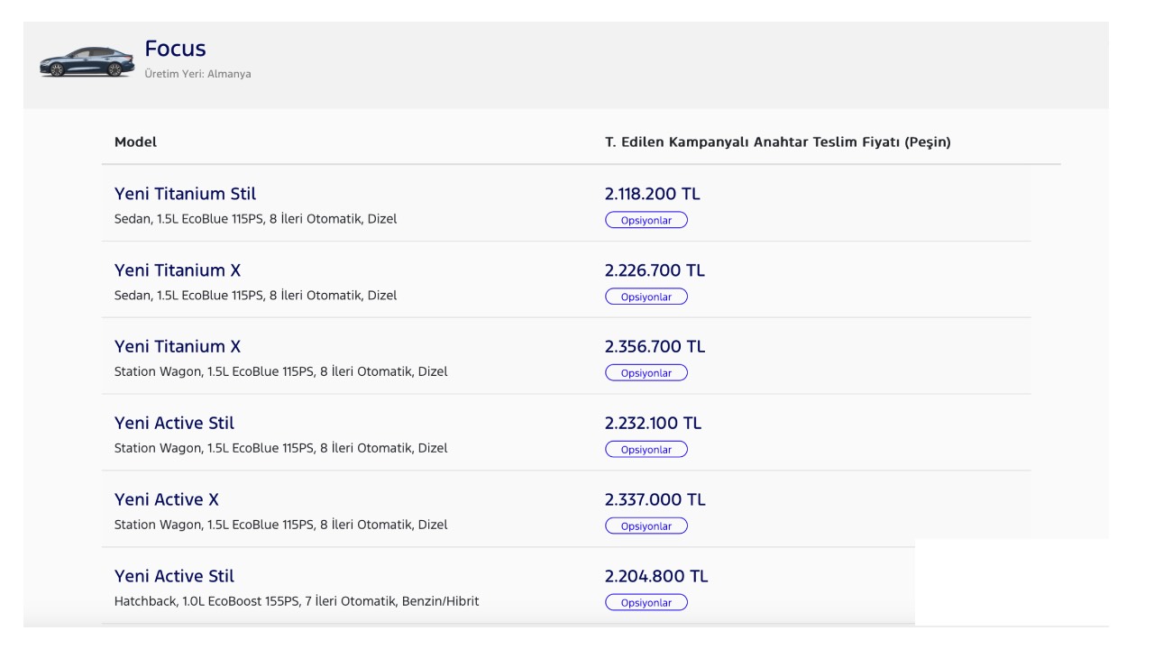Open Opsiyonlar under the 2.356.700 TL price
Screen dimensions: 1154x649
[x=646, y=373]
